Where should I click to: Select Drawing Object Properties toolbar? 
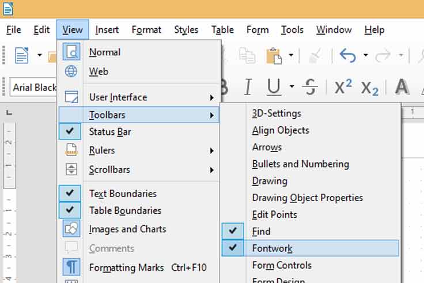pos(307,198)
